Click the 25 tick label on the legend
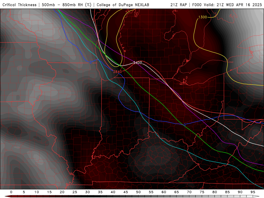 pyautogui.click(x=75, y=192)
